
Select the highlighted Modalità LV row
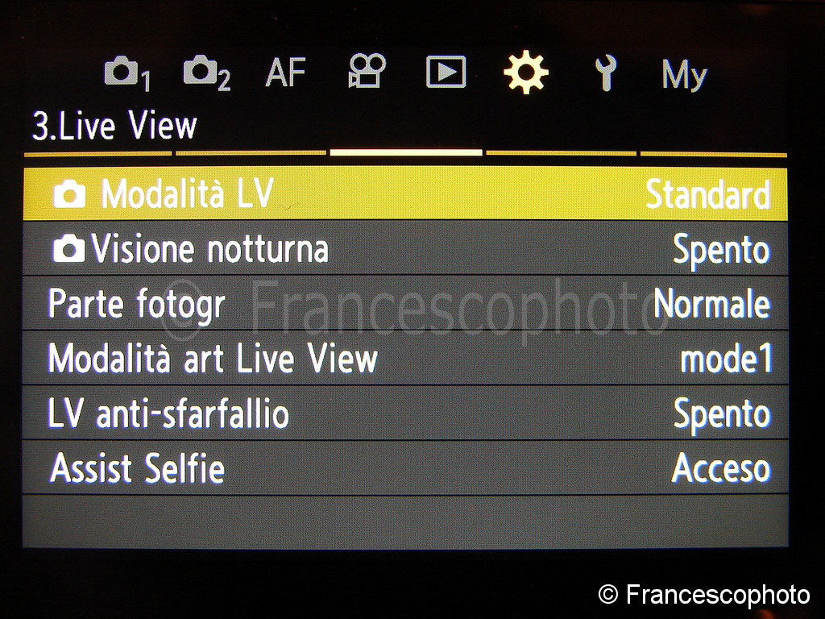click(x=406, y=193)
